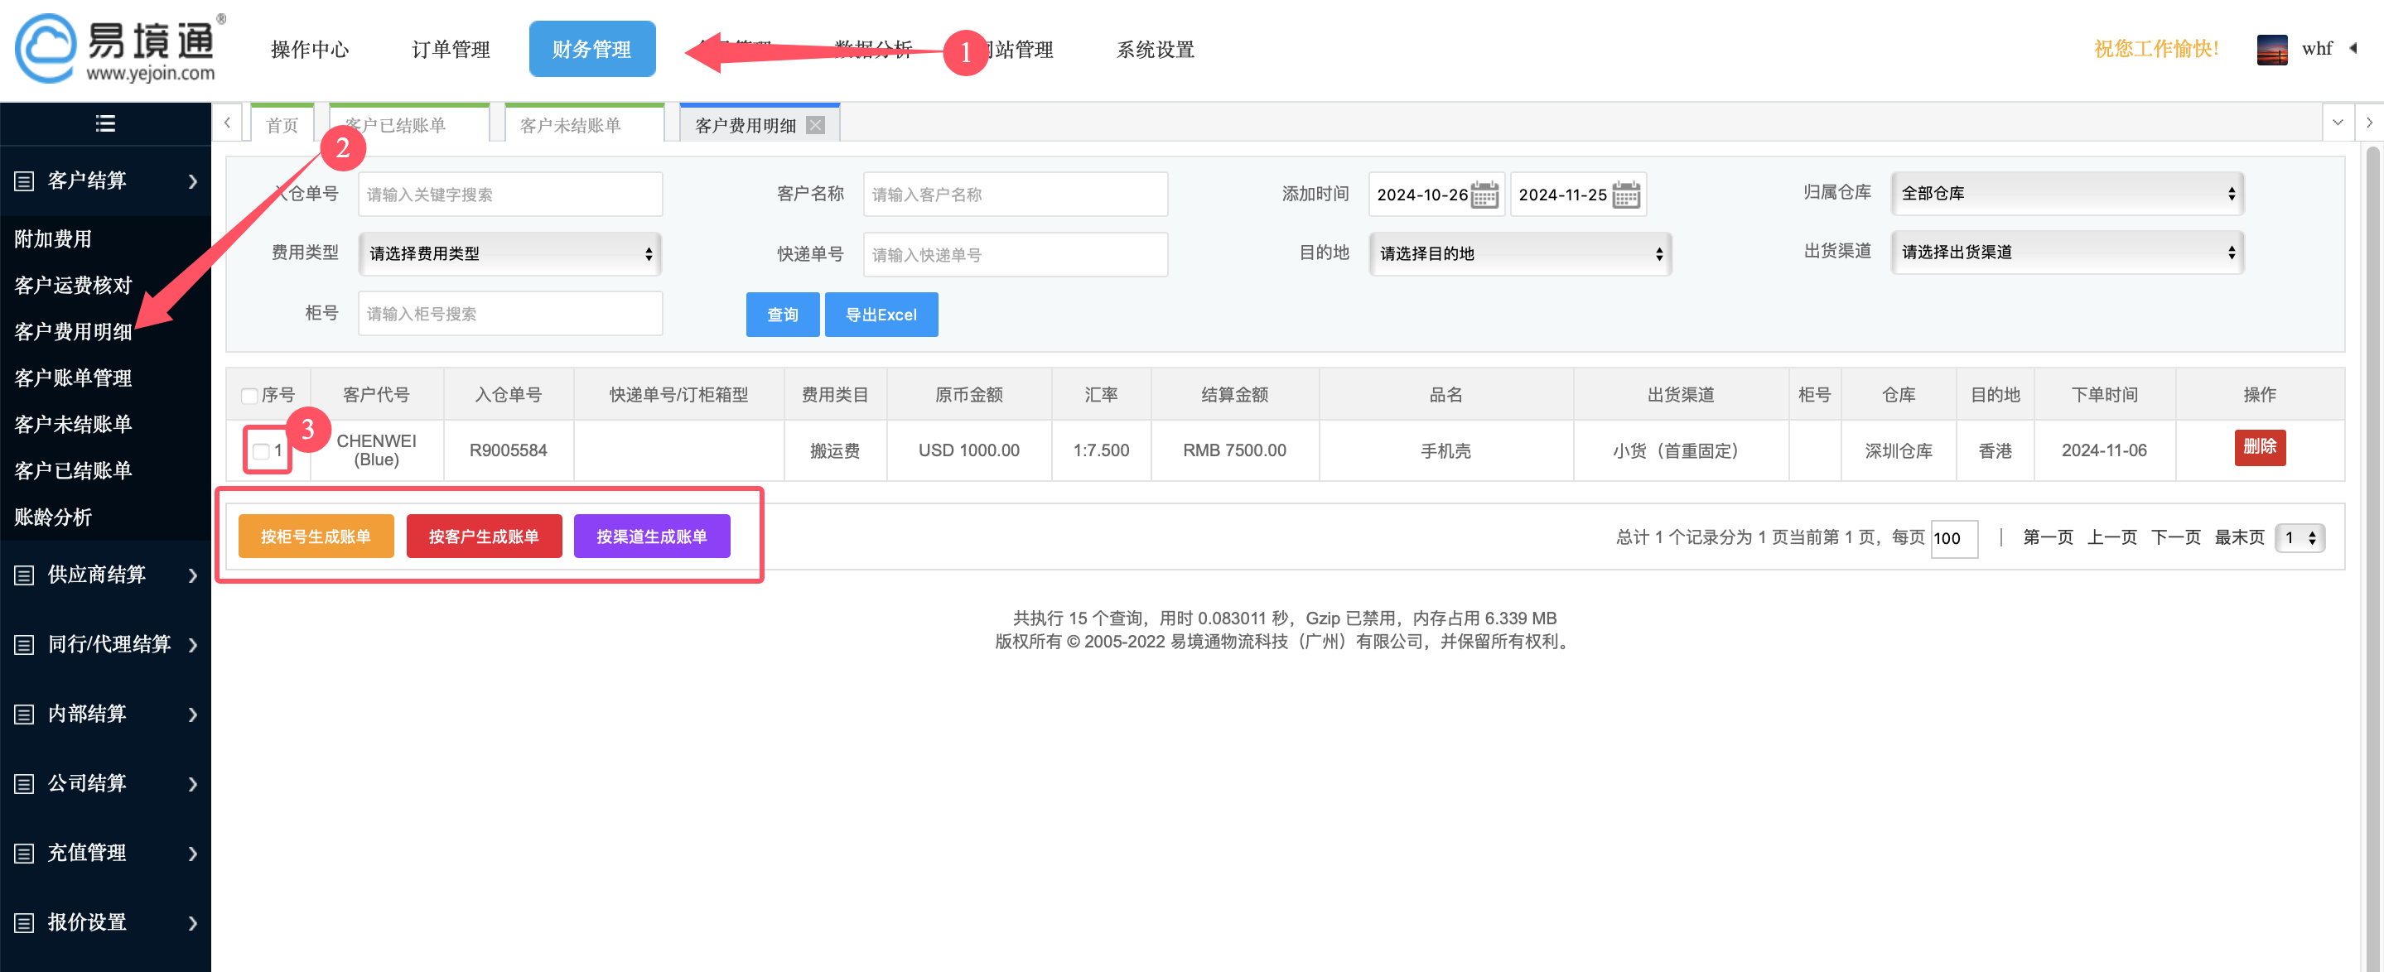Click the 柜号 search input field
Screen dimensions: 2384x972
510,314
